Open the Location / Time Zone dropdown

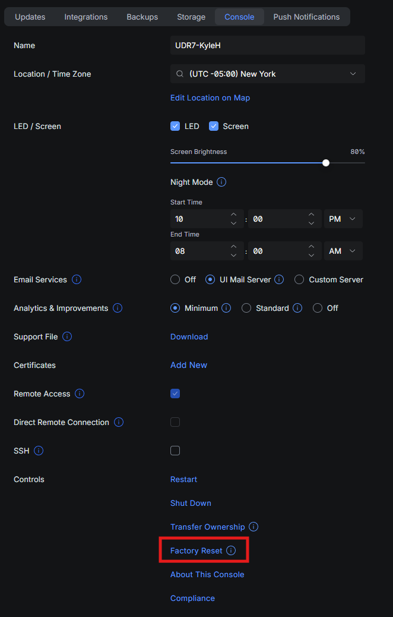[267, 74]
